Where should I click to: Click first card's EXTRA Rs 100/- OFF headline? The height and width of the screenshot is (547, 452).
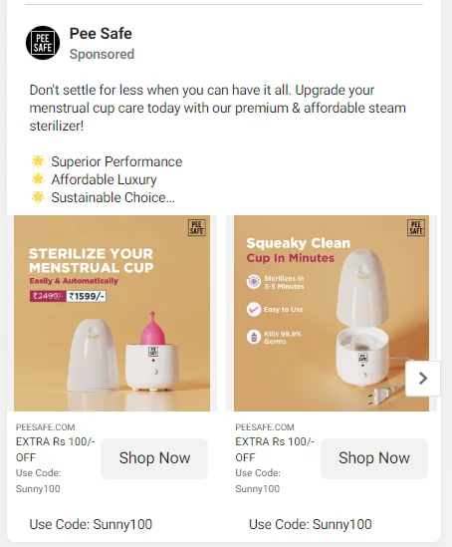[x=55, y=449]
